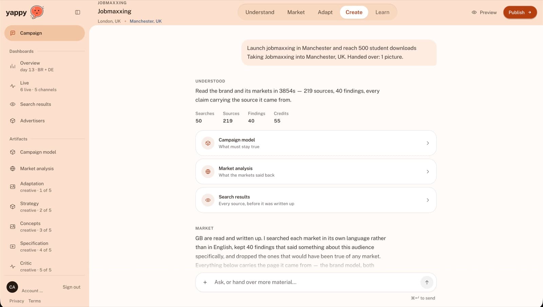Click the Dashboards section label
Image resolution: width=543 pixels, height=307 pixels.
tap(21, 51)
